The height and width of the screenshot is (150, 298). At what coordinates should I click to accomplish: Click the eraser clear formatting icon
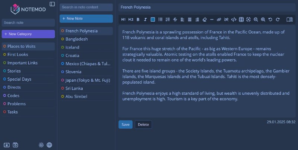[x=205, y=19]
